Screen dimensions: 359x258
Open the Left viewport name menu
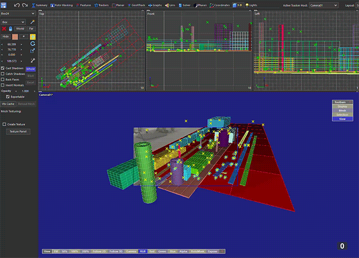(257, 14)
